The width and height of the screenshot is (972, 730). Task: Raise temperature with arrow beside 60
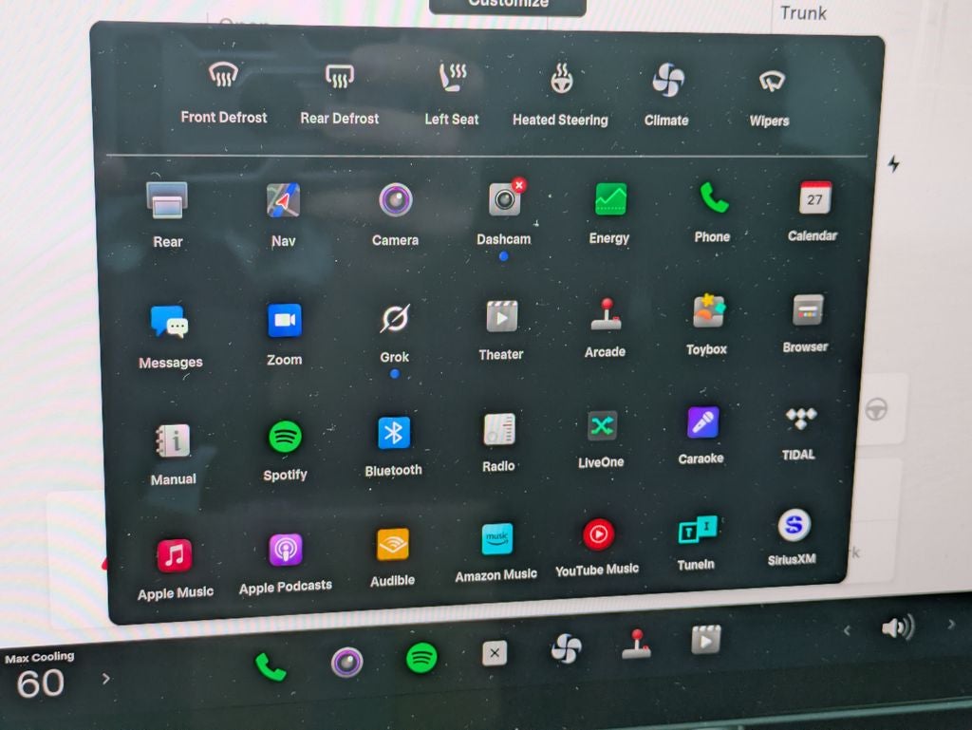click(106, 679)
